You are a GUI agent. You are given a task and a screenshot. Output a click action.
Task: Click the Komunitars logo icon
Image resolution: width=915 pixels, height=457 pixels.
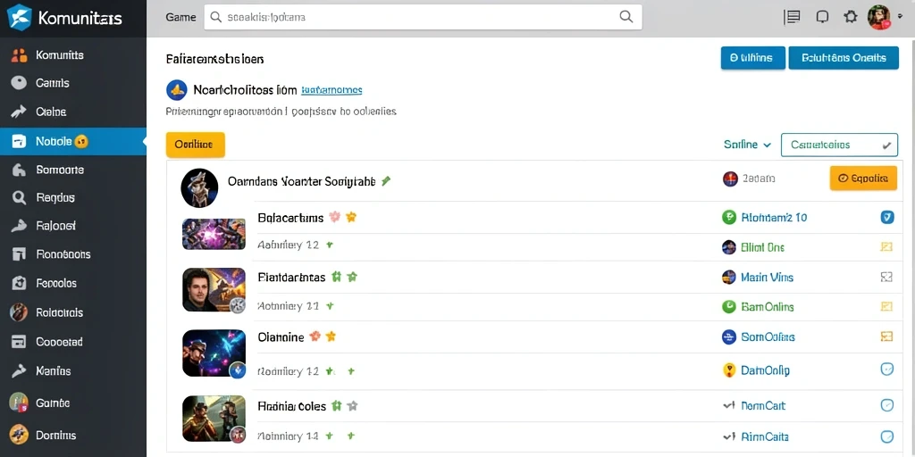[x=20, y=16]
